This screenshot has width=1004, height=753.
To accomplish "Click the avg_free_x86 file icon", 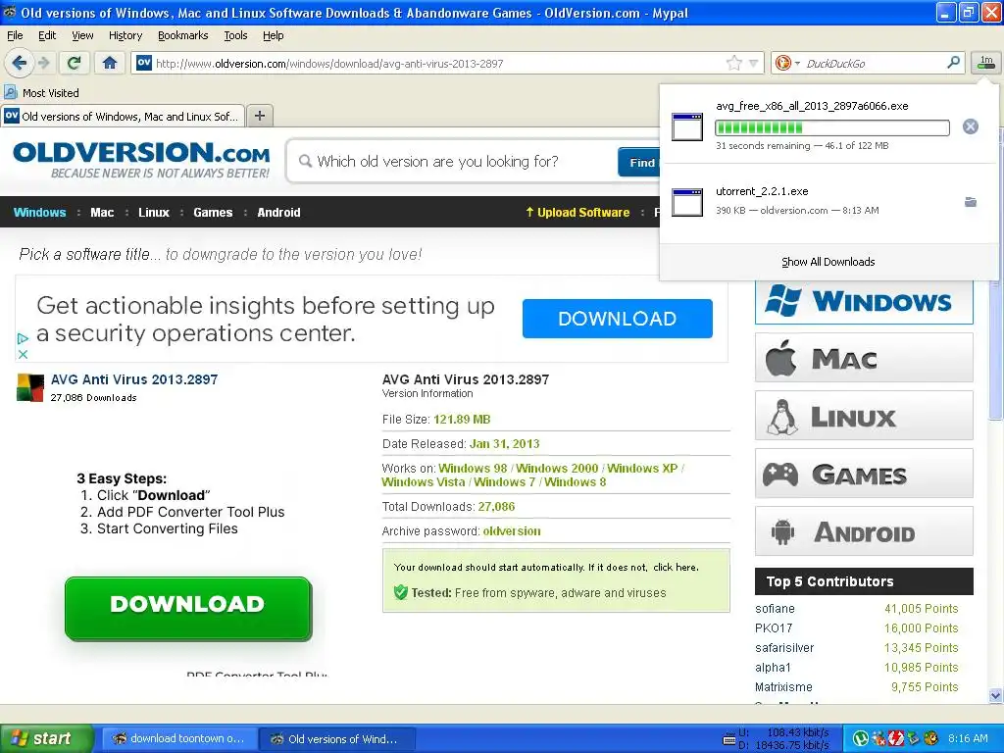I will 687,126.
